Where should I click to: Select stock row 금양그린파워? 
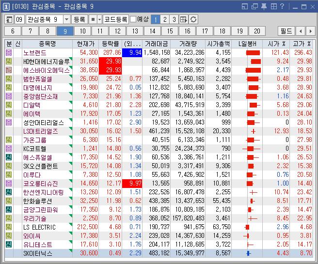(159, 209)
